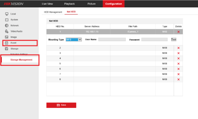Delete Net HDD entry number 1
The width and height of the screenshot is (198, 119).
tap(178, 32)
